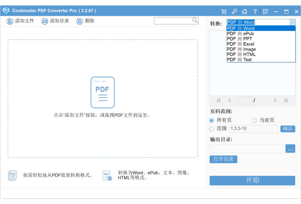301x204 pixels.
Task: Click the 添加目录 add folder icon
Action: (45, 21)
